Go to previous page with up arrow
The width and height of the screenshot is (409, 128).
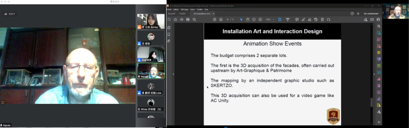[x=214, y=19]
